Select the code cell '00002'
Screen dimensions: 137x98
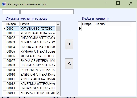coord(13,38)
